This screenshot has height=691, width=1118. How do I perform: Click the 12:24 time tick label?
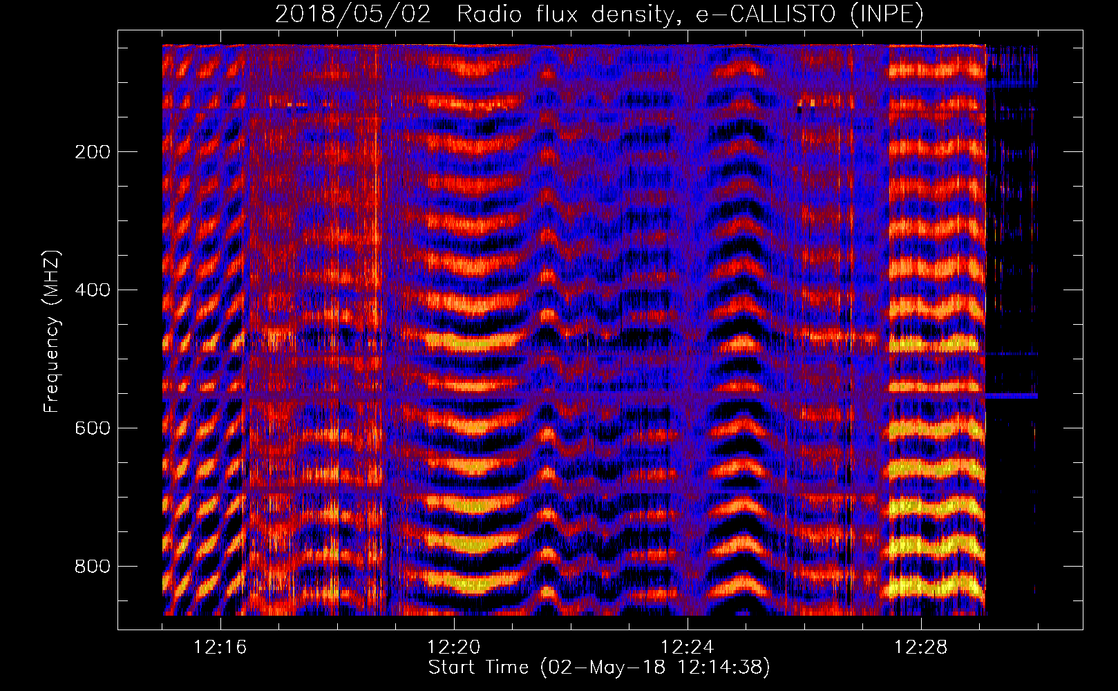click(687, 647)
